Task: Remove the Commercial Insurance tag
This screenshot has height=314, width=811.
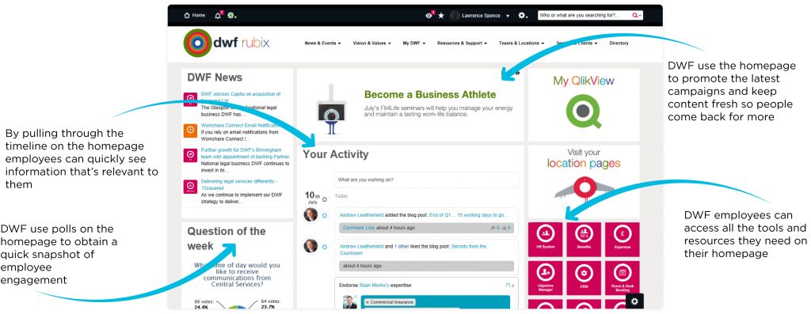Action: pos(367,302)
